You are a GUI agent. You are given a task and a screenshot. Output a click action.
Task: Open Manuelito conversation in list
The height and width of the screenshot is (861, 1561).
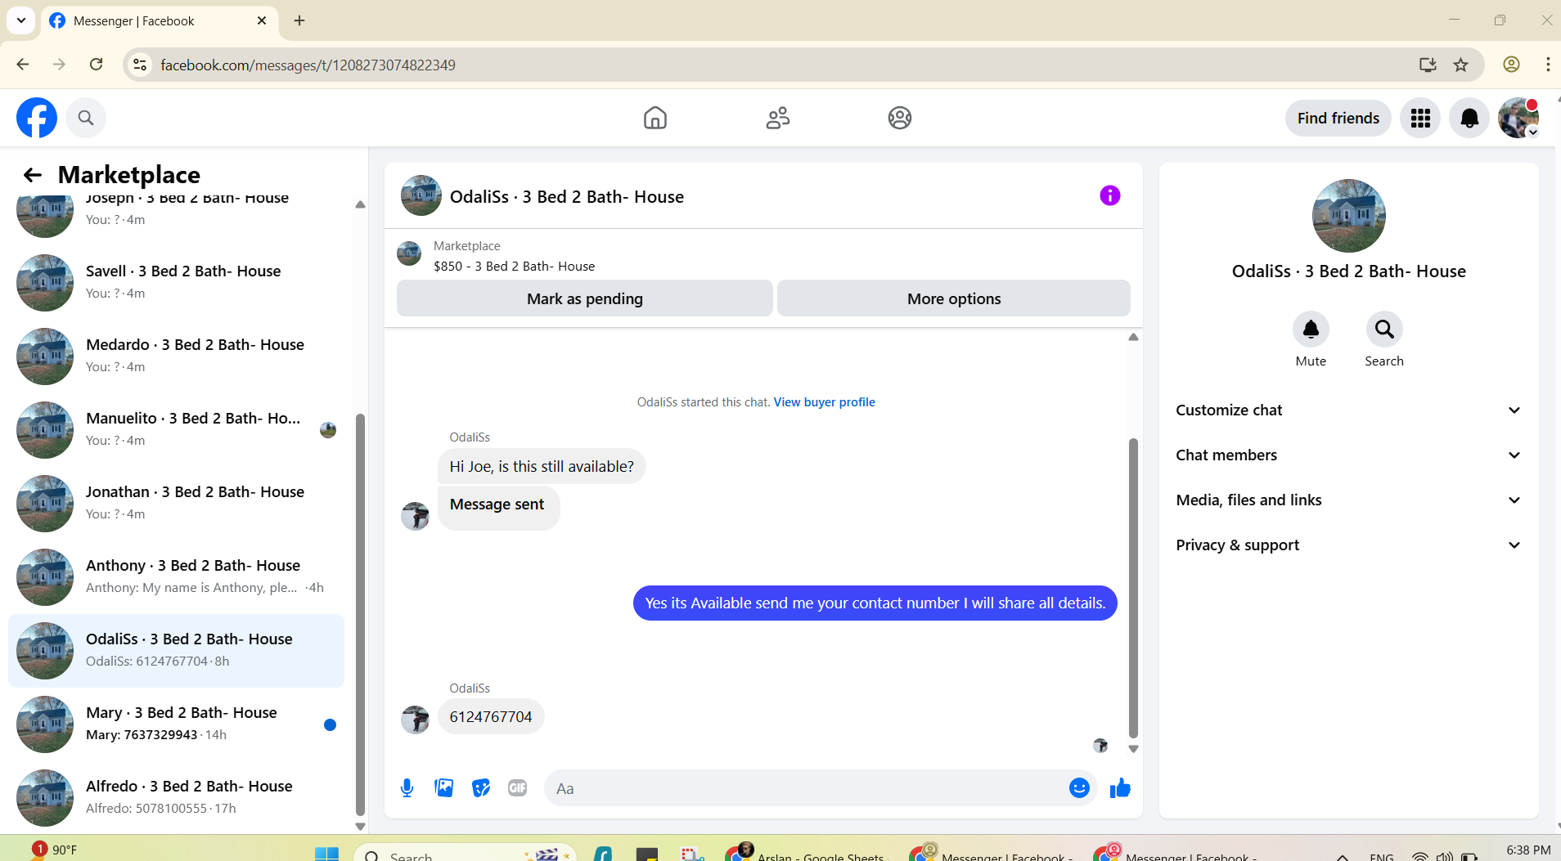176,430
